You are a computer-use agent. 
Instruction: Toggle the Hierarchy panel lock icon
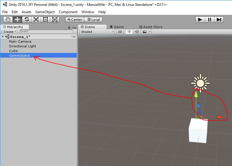(x=69, y=27)
